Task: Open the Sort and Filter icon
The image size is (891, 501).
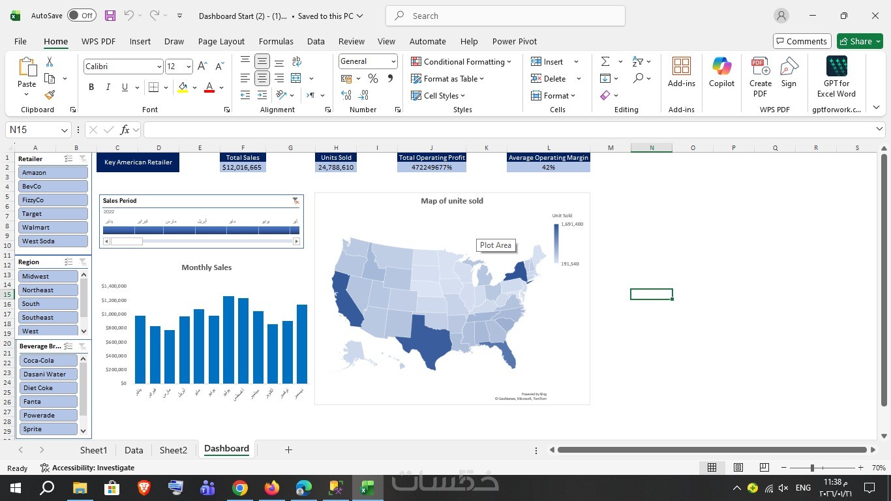Action: click(638, 61)
